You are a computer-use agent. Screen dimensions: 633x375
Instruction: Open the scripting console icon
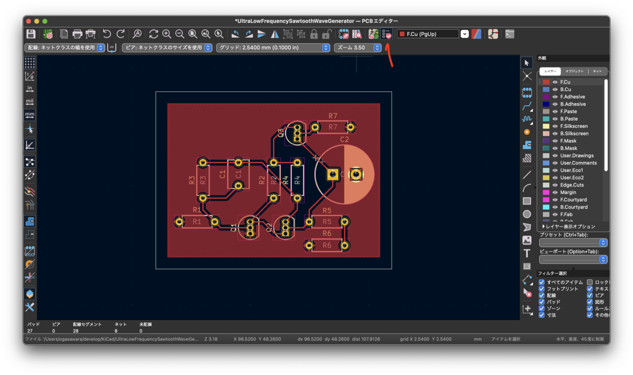coord(510,34)
